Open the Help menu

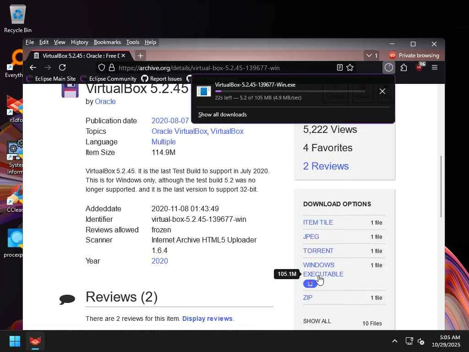pyautogui.click(x=150, y=42)
